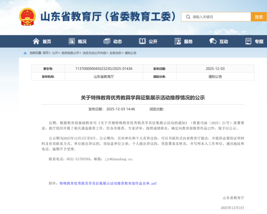Click the open book icon beside 公开
This screenshot has height=214, width=267.
(142, 41)
